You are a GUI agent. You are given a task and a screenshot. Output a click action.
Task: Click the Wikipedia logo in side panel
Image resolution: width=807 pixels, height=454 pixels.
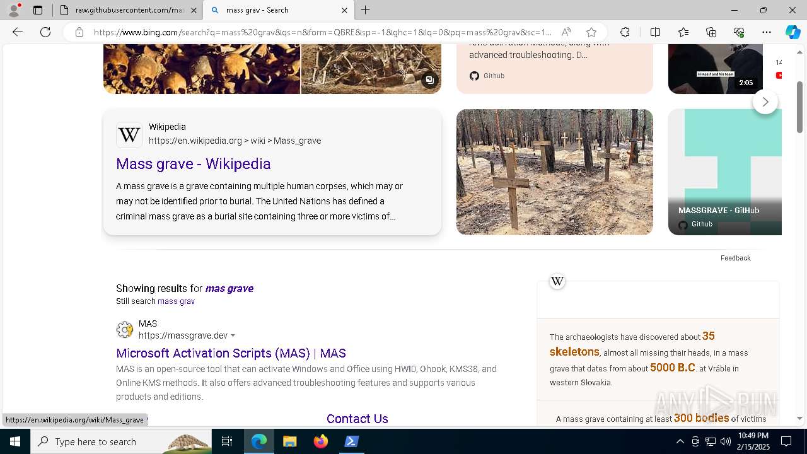(557, 281)
